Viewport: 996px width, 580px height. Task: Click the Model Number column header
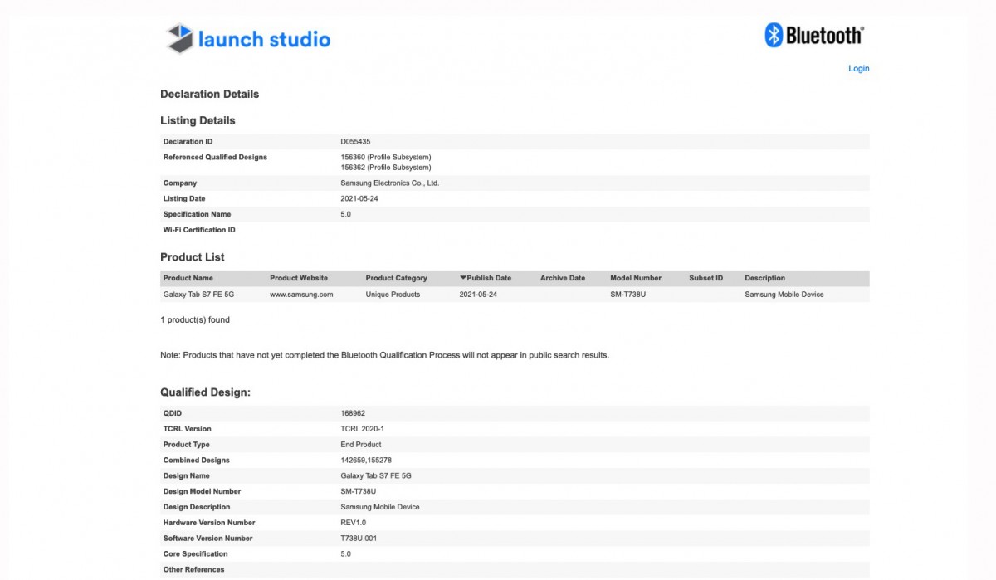point(636,278)
